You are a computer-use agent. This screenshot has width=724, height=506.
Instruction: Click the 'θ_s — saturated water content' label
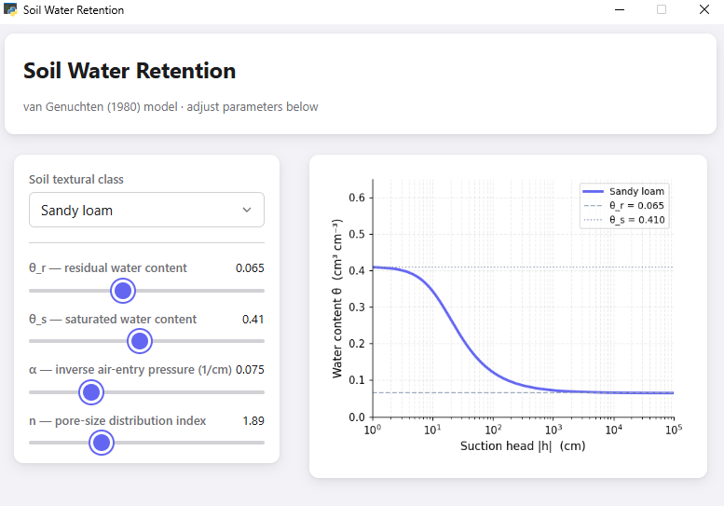click(113, 320)
